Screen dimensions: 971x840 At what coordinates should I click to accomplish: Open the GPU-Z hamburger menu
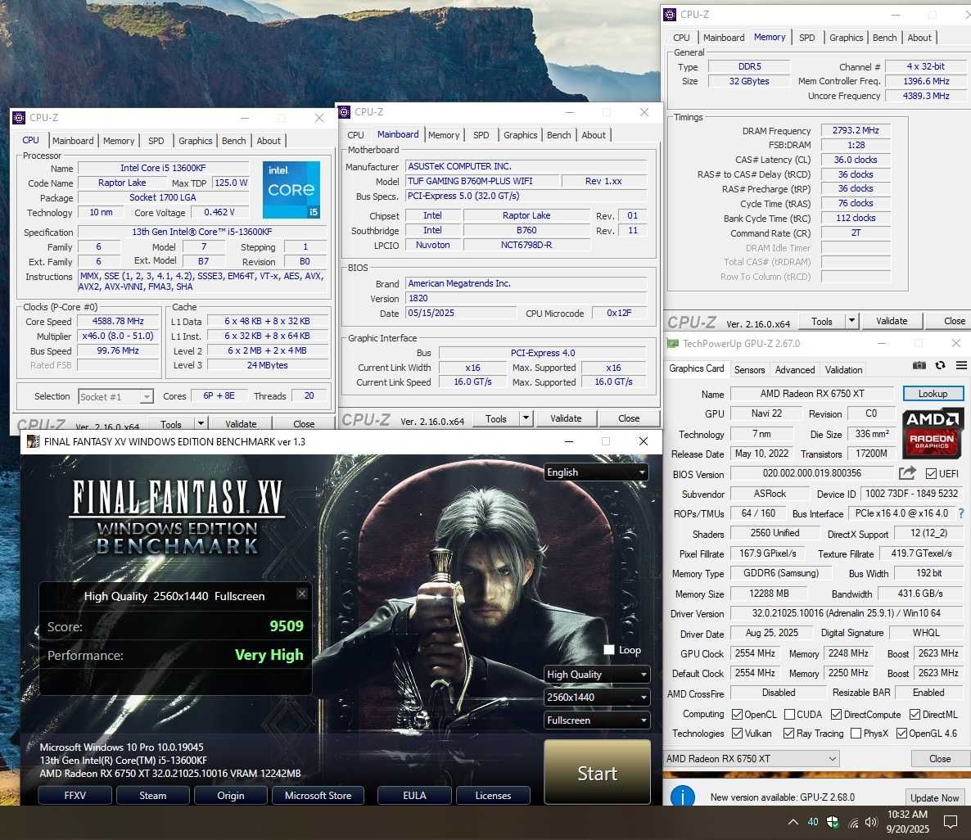(x=961, y=365)
